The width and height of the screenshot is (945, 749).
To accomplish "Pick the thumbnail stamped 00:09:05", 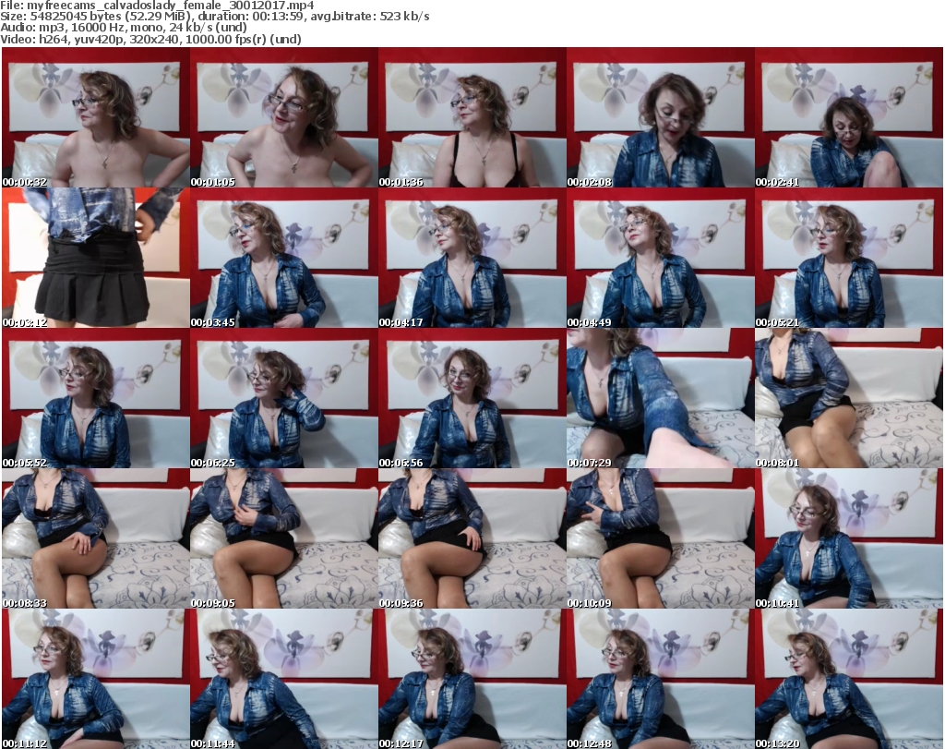I will (x=284, y=538).
